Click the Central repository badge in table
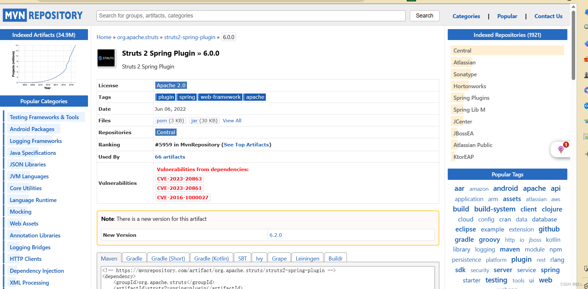The image size is (588, 289). click(x=166, y=132)
